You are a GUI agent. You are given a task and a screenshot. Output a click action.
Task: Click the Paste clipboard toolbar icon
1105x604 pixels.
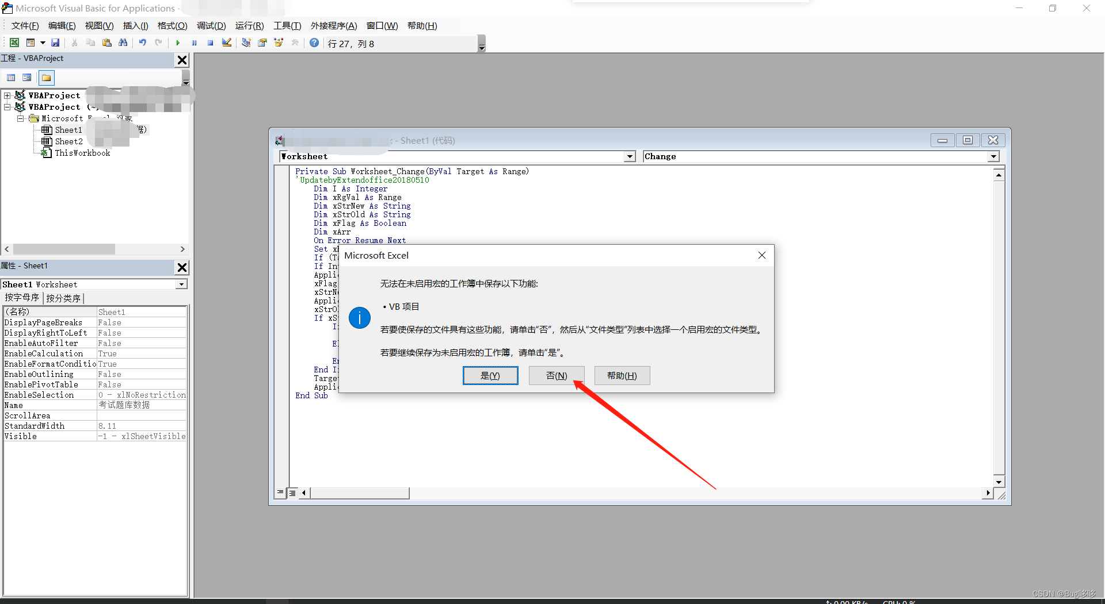pyautogui.click(x=106, y=43)
